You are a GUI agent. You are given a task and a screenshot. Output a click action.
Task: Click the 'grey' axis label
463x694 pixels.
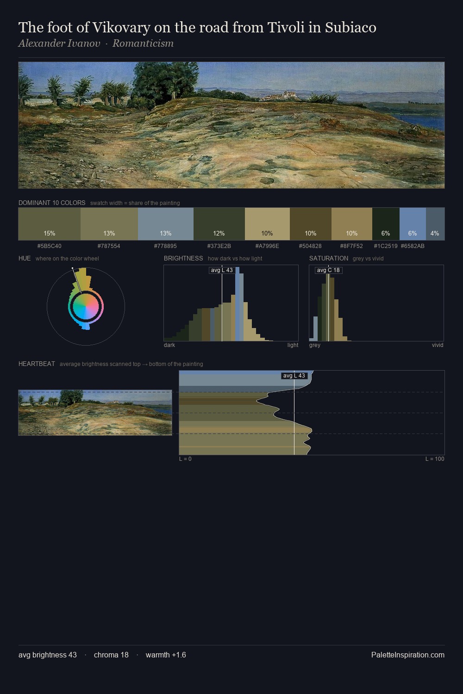[x=315, y=345]
